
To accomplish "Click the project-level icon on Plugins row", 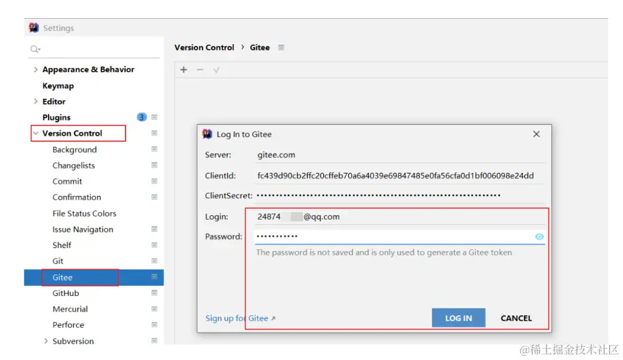I will coord(155,118).
